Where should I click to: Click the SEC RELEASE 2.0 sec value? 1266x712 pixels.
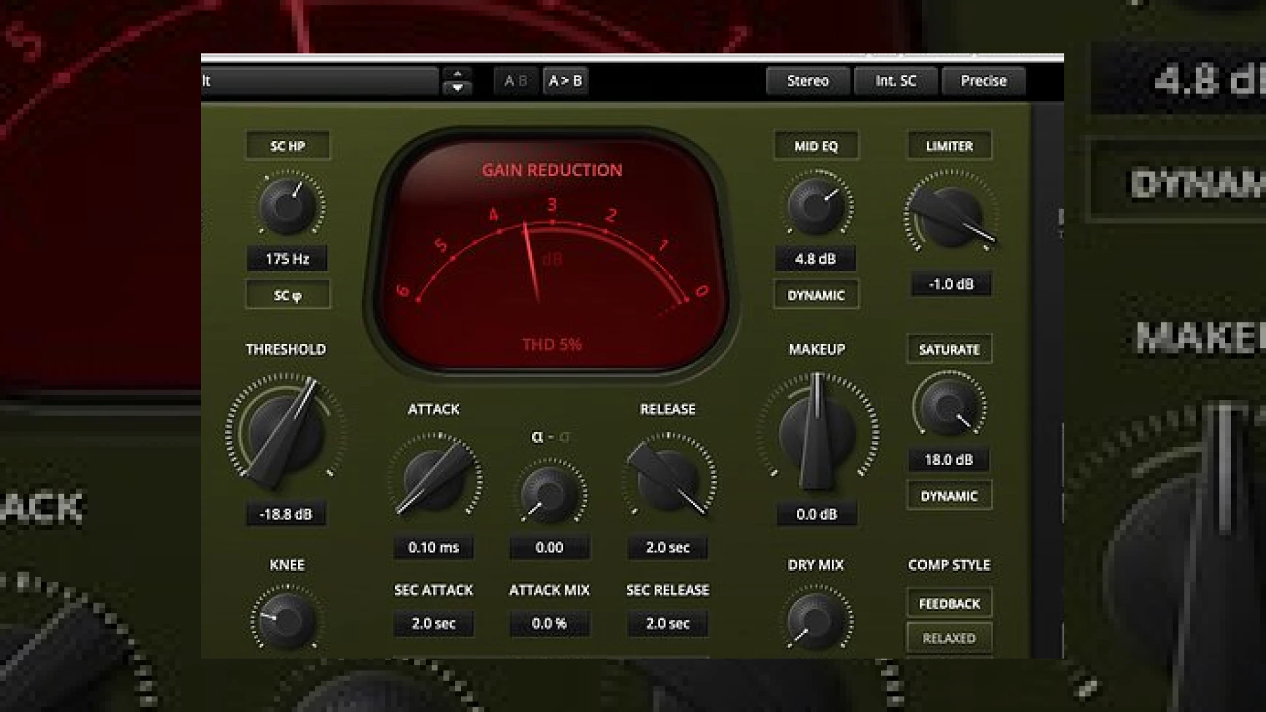pos(667,624)
